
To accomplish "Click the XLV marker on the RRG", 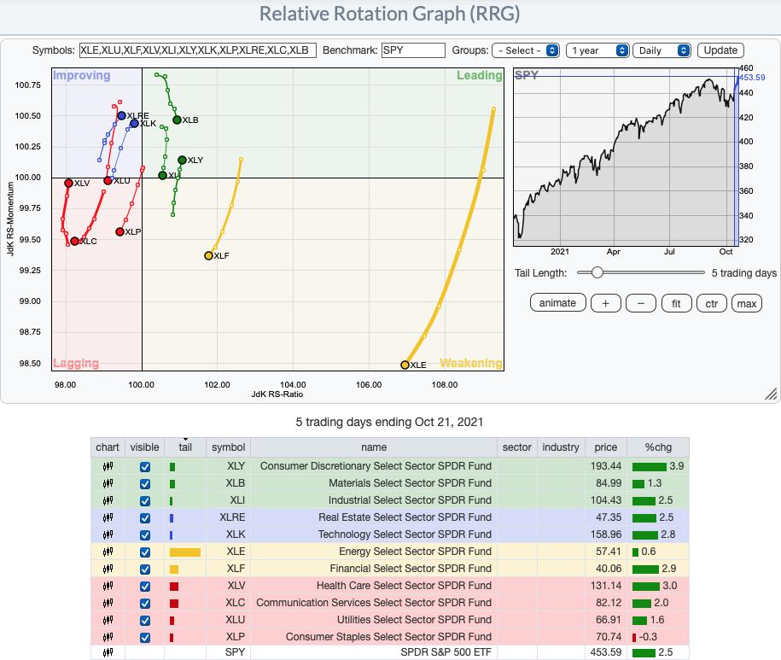I will (x=69, y=184).
